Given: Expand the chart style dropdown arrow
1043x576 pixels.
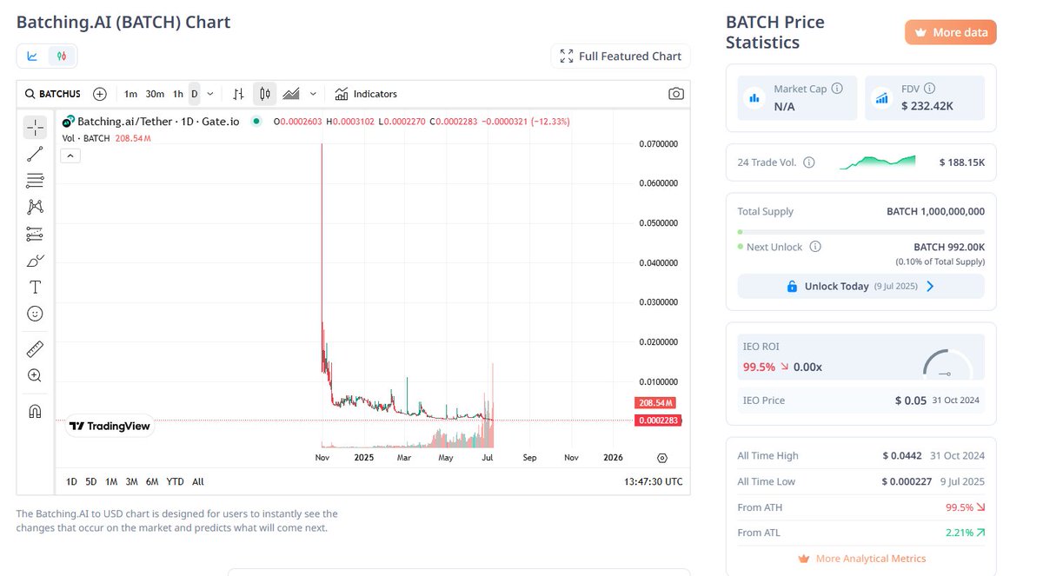Looking at the screenshot, I should [x=313, y=94].
